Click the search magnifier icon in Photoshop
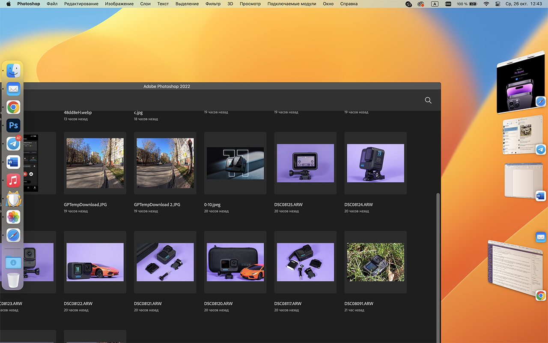Image resolution: width=548 pixels, height=343 pixels. [x=428, y=100]
